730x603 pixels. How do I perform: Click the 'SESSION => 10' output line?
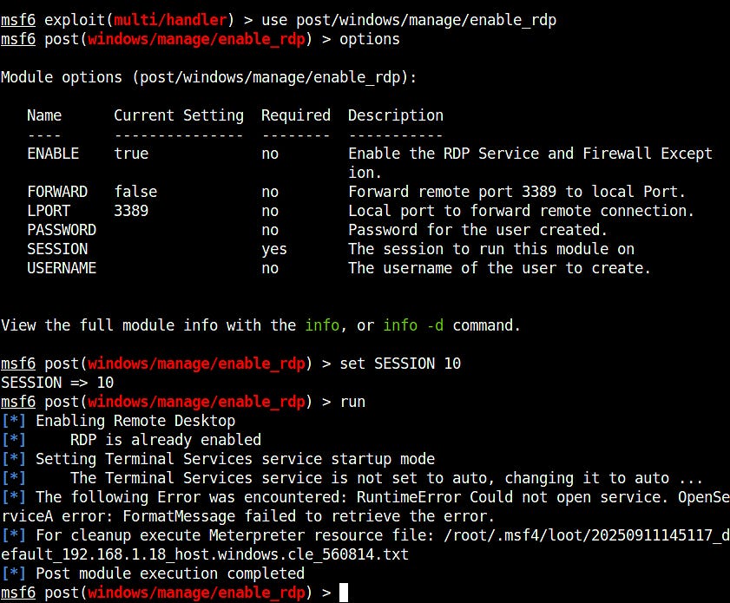pos(57,383)
